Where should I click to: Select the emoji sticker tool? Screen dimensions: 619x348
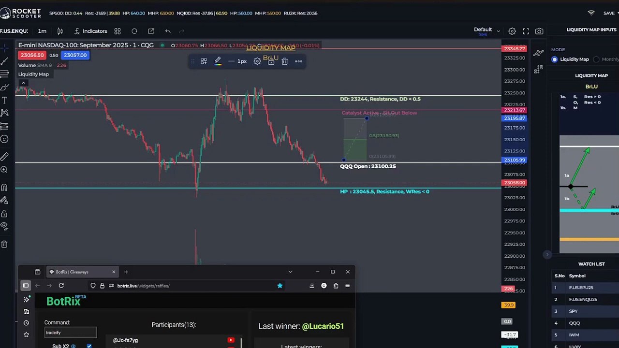pyautogui.click(x=4, y=139)
